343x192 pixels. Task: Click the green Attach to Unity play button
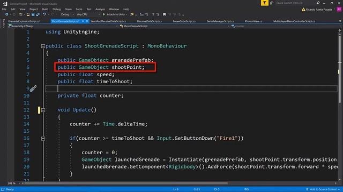[104, 14]
